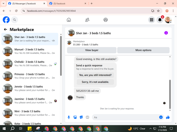Viewport: 177px width, 132px height.
Task: Open Windows taskbar search
Action: click(x=12, y=128)
